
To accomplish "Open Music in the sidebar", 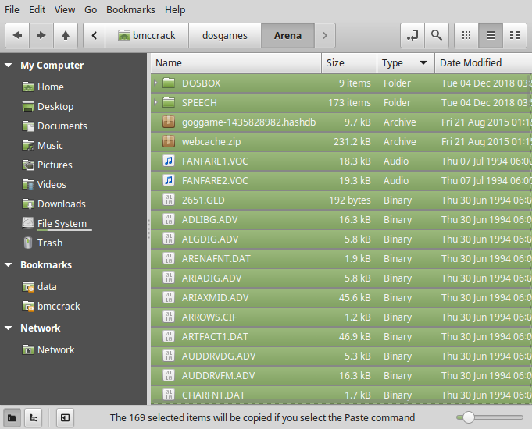I will [x=43, y=145].
